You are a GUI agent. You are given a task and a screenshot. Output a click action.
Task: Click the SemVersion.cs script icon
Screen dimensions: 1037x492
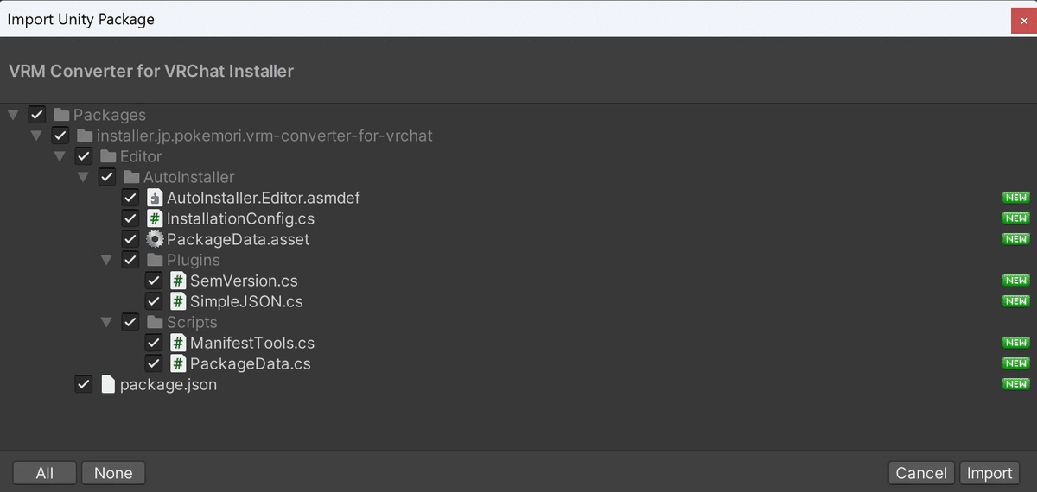click(x=178, y=281)
